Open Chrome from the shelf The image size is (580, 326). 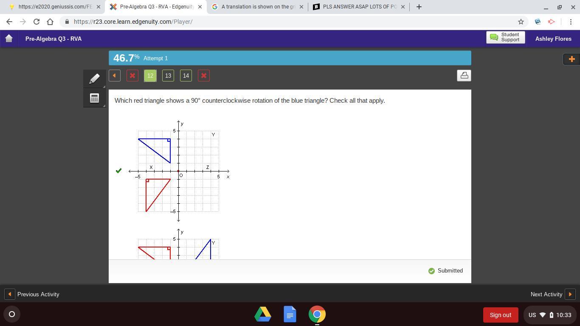pos(317,314)
